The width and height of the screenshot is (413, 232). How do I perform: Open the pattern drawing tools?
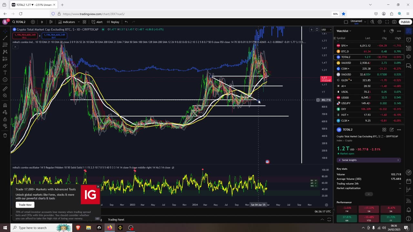pyautogui.click(x=5, y=52)
